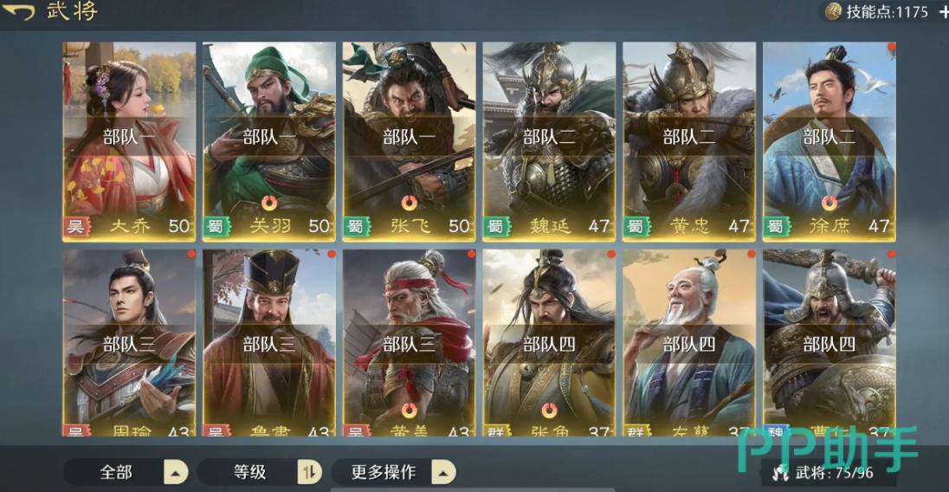The image size is (949, 492).
Task: Click the ring icon on 张飞 card
Action: coord(410,203)
